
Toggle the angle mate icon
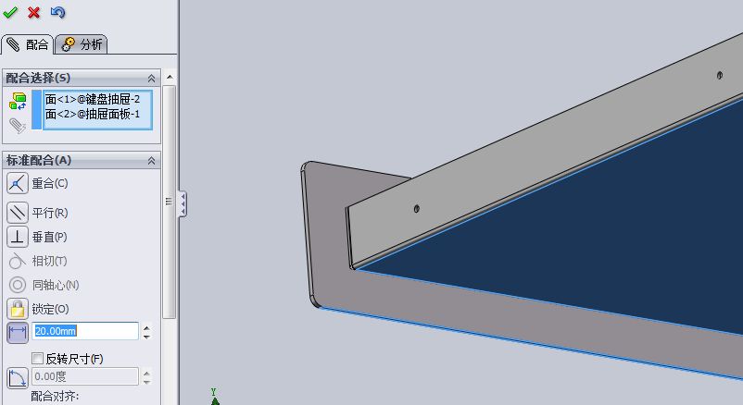(18, 378)
